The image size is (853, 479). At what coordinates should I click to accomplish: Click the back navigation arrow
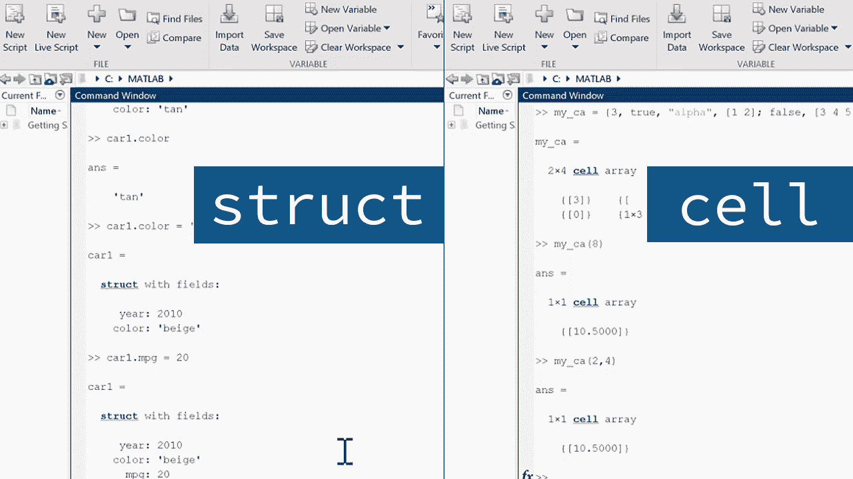5,79
